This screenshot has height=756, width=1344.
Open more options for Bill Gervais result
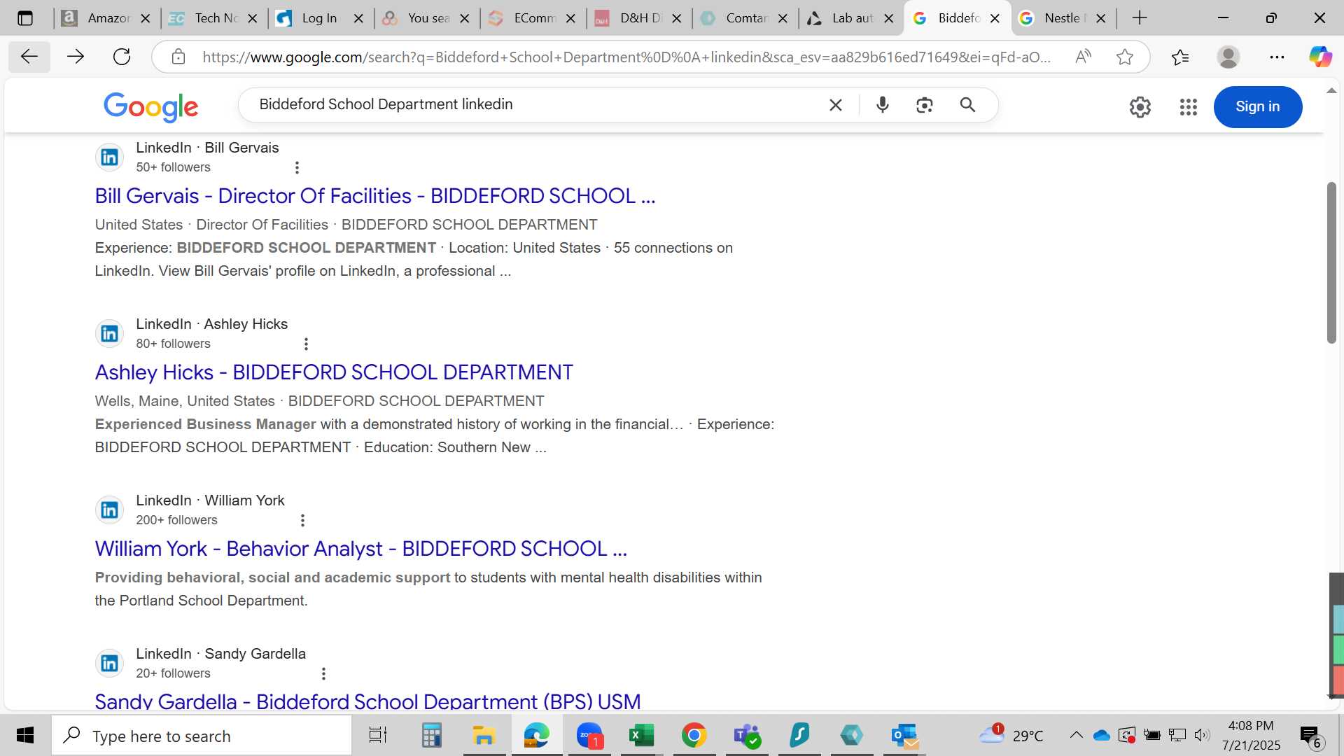pyautogui.click(x=297, y=168)
